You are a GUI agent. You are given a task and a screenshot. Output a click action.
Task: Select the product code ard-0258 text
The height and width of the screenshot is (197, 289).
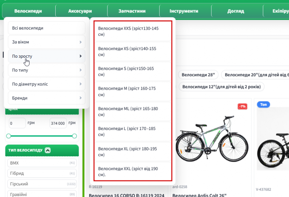click(180, 187)
